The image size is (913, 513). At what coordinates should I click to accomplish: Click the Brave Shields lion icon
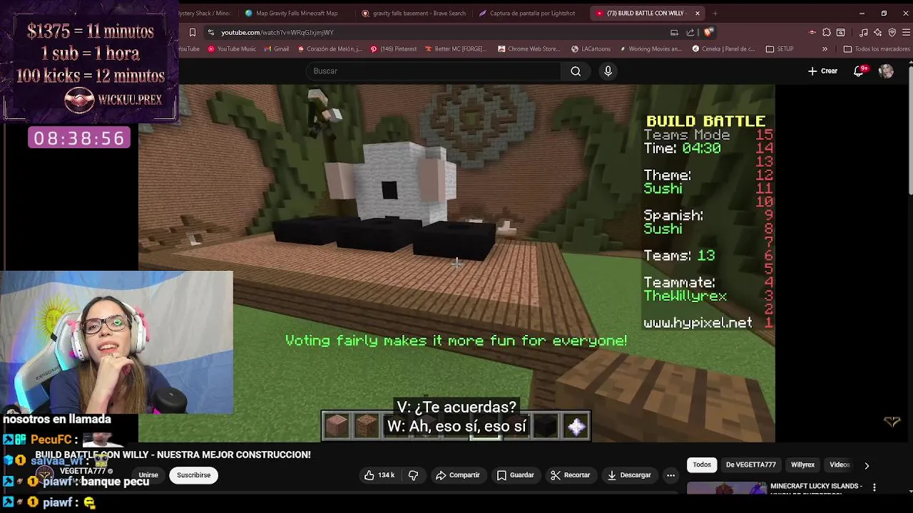click(708, 32)
